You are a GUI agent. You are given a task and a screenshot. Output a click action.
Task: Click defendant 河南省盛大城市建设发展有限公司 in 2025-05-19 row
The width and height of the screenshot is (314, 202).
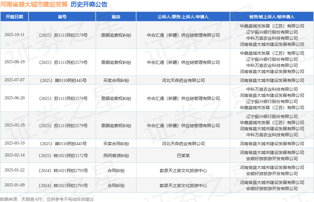click(x=272, y=144)
